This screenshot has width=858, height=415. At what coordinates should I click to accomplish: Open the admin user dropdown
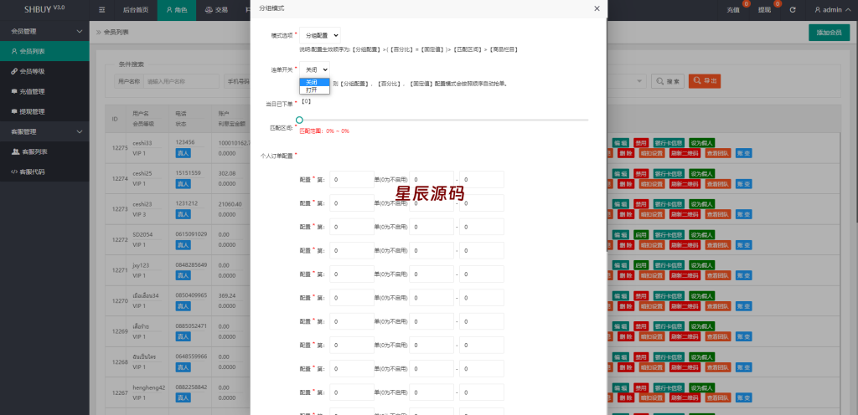(832, 10)
